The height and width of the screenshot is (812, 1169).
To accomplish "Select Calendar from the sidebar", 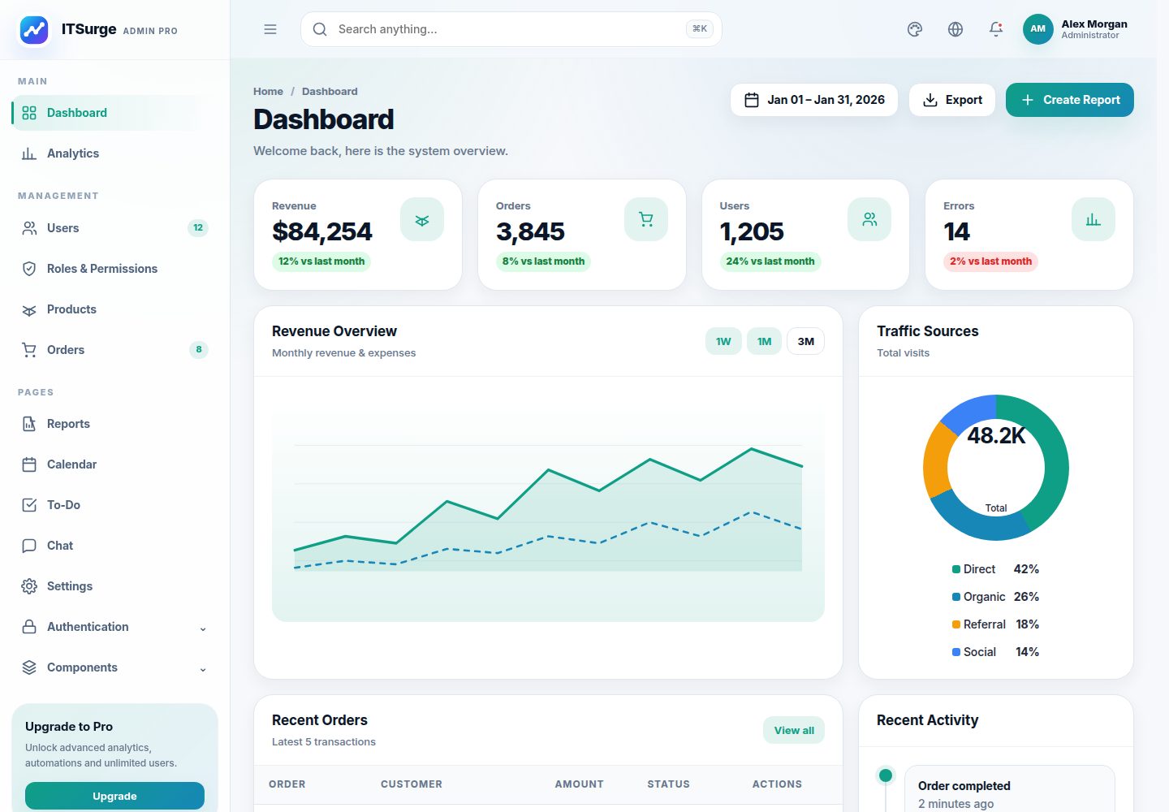I will 114,464.
